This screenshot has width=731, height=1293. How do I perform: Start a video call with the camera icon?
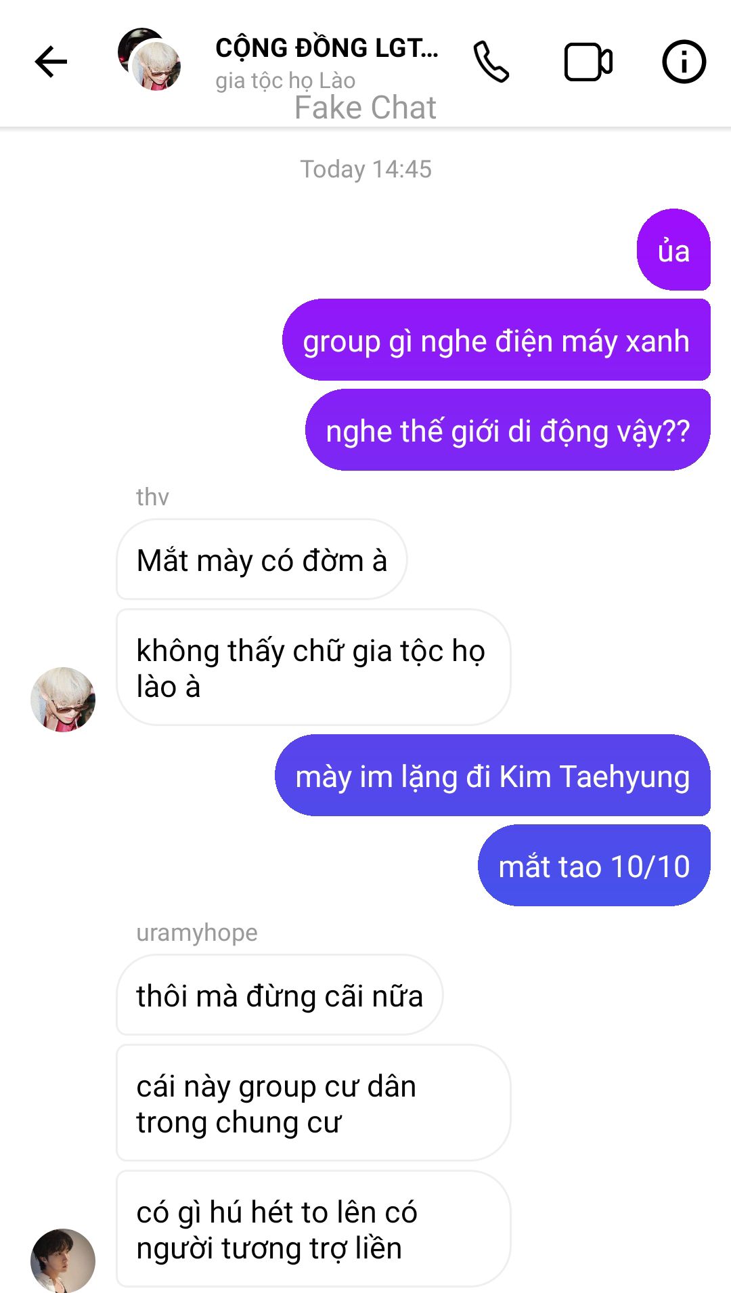[588, 62]
